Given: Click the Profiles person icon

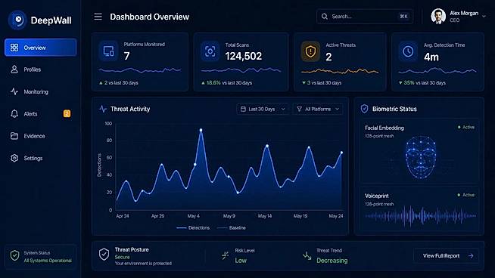Looking at the screenshot, I should pos(14,69).
